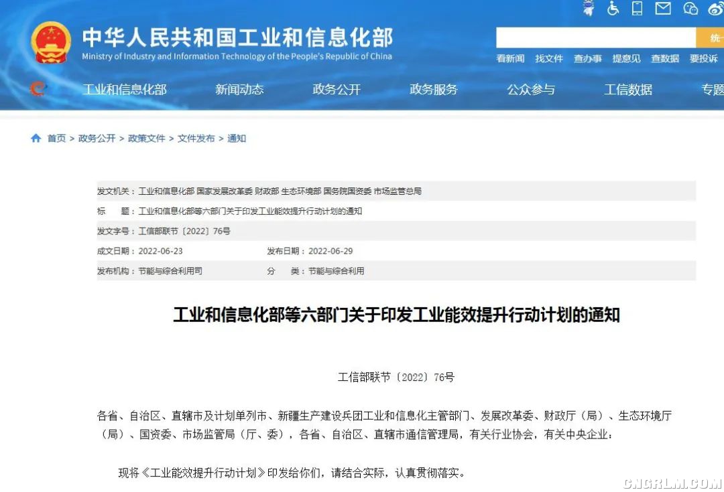Open the 找文件 quick link
This screenshot has width=724, height=492.
549,58
